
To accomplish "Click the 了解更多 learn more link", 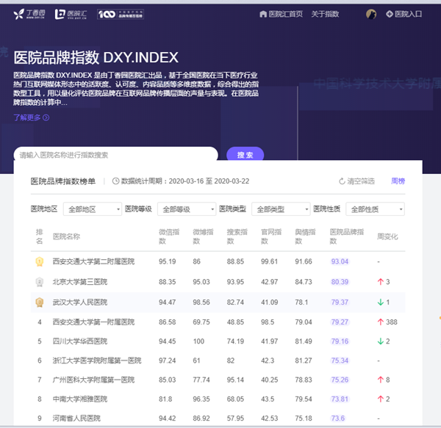I will 31,117.
